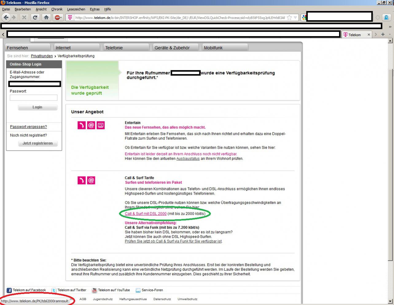394x305 pixels.
Task: Open the Telekom auf Facebook link
Action: (29, 290)
